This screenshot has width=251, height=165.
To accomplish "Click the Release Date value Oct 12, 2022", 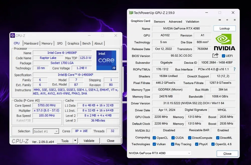I will coord(163,49).
